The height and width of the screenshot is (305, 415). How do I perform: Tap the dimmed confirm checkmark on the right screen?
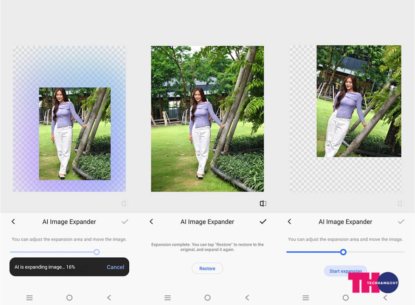401,222
